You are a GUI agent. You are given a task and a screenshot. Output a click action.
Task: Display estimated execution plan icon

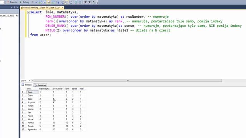(x=41, y=2)
